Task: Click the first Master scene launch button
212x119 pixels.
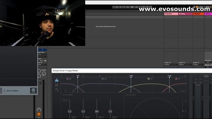Action: [206, 17]
